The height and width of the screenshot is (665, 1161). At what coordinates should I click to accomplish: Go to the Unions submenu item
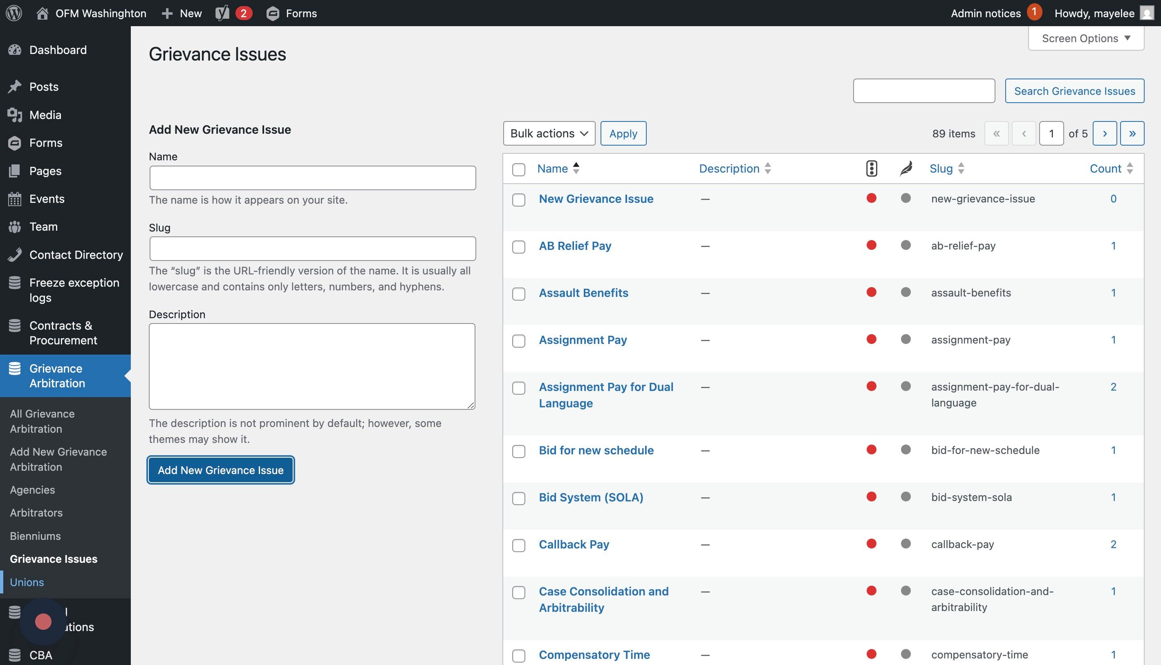coord(27,582)
